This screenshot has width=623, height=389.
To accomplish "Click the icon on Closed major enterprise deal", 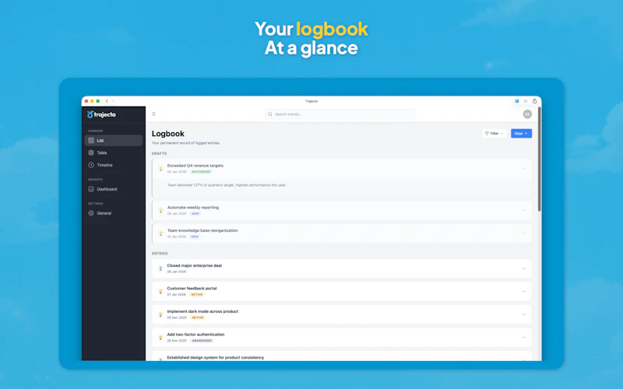I will (160, 268).
